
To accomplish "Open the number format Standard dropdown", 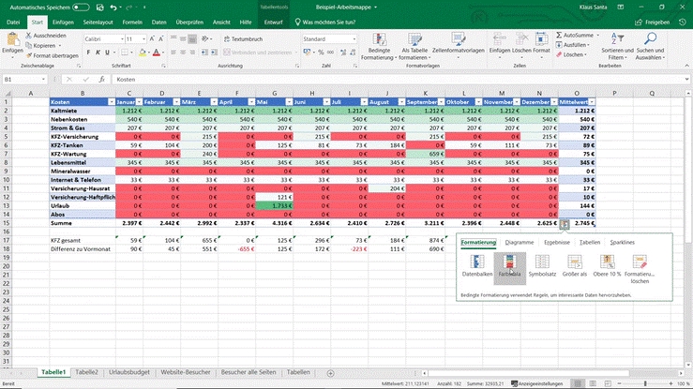I will 354,39.
